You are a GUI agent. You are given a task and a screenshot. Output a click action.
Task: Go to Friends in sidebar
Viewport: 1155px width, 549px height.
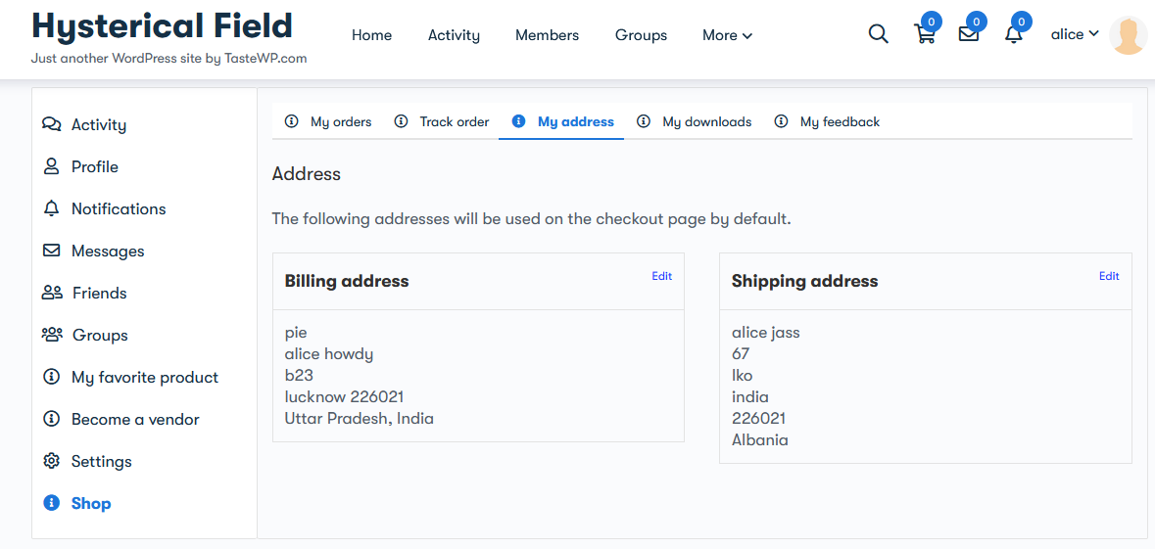pyautogui.click(x=100, y=293)
